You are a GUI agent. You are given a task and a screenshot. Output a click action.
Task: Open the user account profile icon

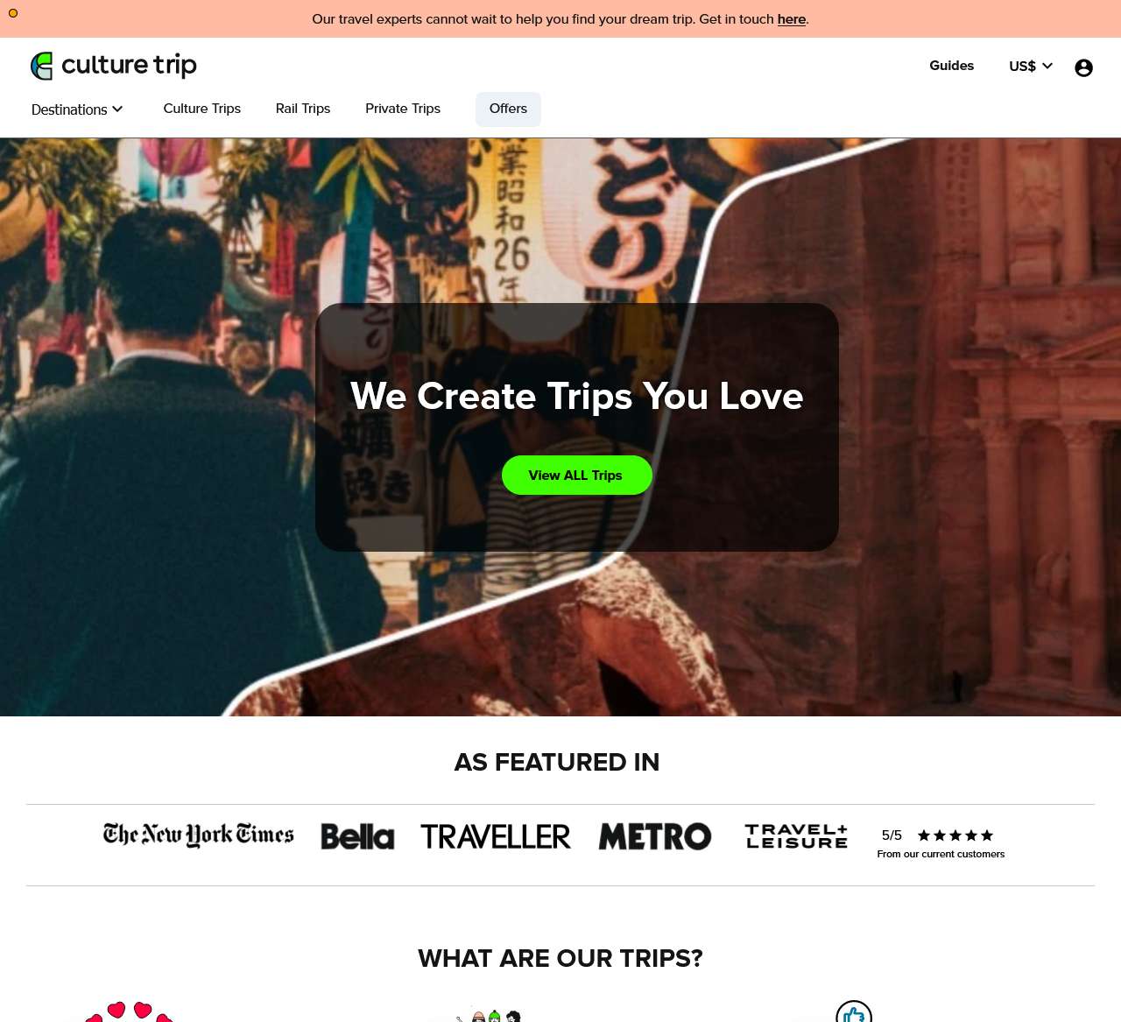[1083, 67]
